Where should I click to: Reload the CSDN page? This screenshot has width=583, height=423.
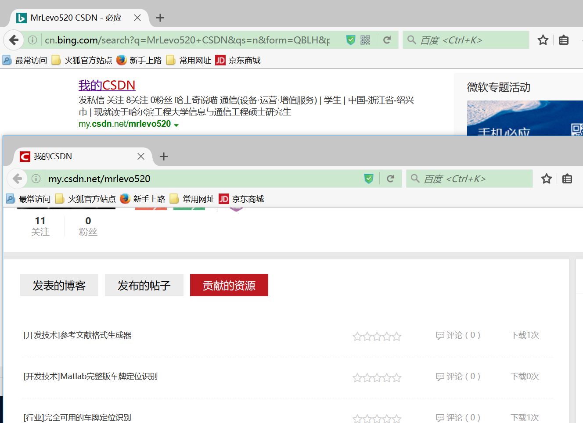point(390,179)
